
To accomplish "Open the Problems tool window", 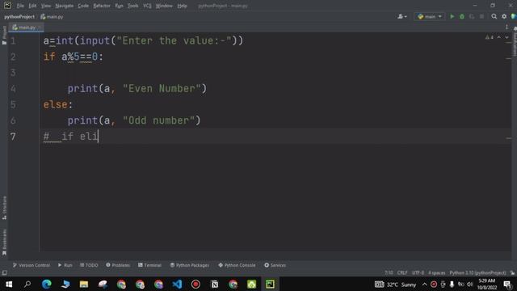I will click(118, 265).
